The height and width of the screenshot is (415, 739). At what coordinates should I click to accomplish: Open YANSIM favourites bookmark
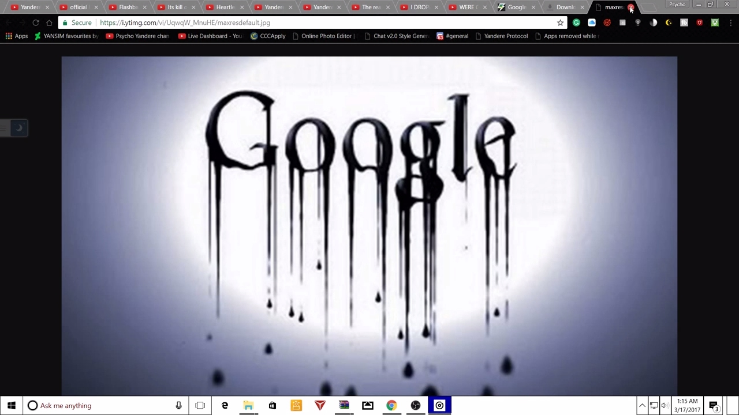[x=66, y=36]
